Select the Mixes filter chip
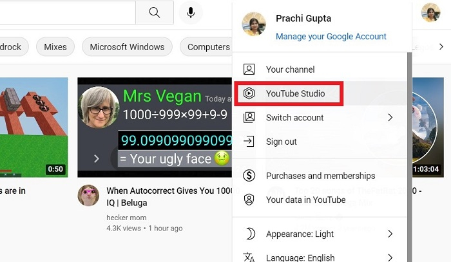This screenshot has width=451, height=262. click(x=55, y=46)
